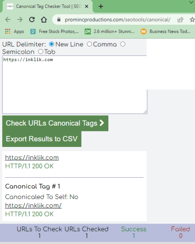Expand the tab search chevron

[191, 2]
